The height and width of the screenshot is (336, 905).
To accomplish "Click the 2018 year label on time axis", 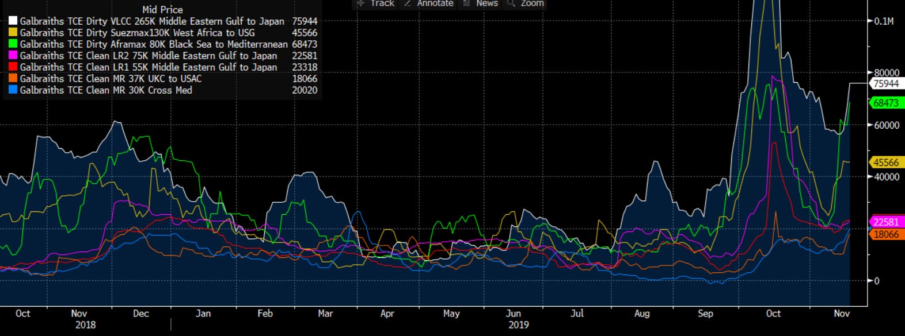I will click(85, 325).
